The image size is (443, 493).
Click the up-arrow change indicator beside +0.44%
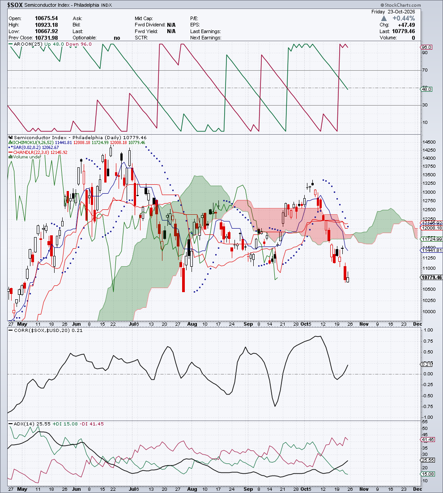(384, 18)
